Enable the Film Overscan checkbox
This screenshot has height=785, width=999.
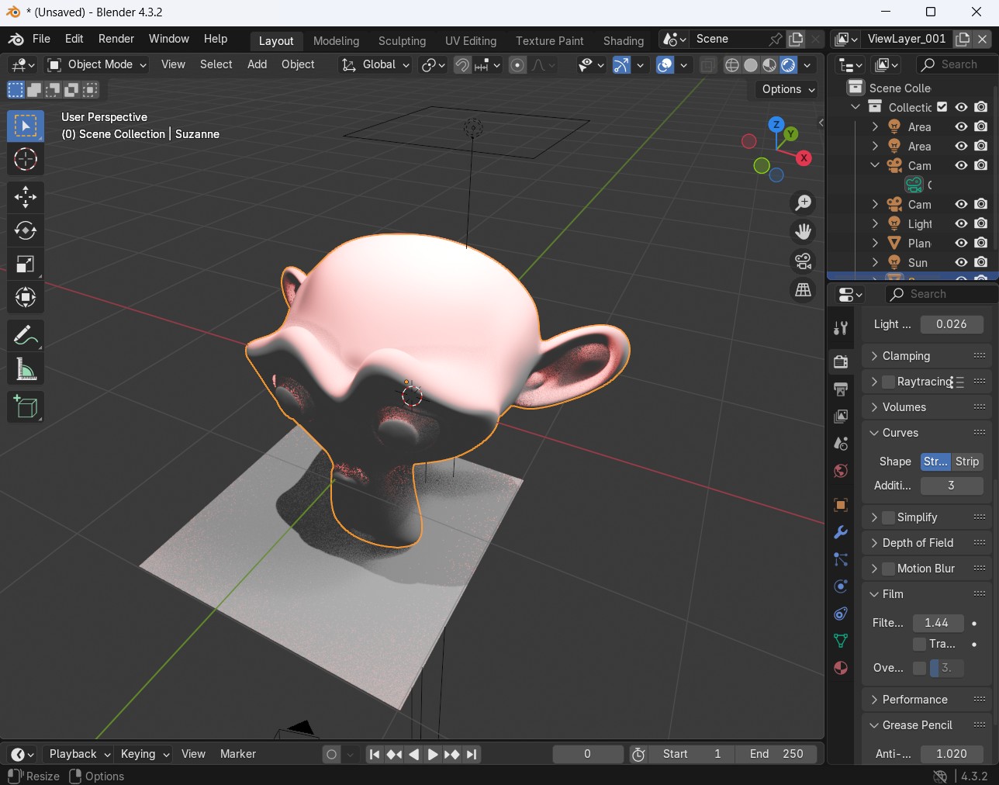(919, 668)
